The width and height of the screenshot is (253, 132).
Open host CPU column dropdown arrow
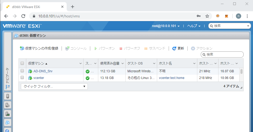(x=216, y=63)
